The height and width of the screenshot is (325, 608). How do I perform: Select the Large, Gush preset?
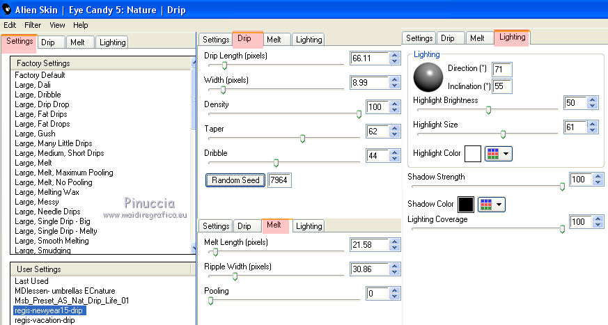click(35, 134)
